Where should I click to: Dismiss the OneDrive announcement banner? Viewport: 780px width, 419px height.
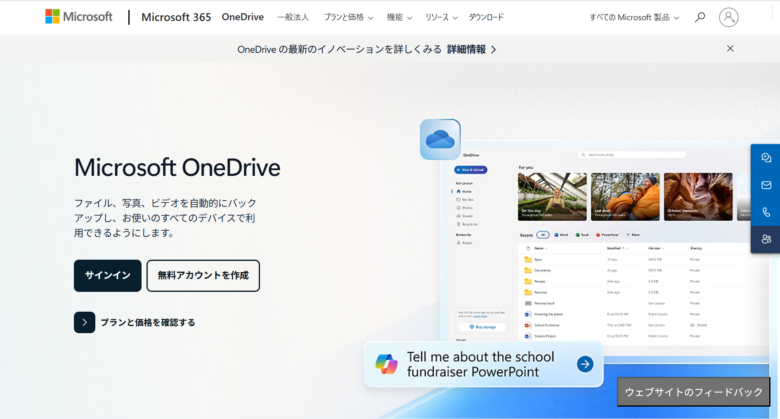[x=730, y=48]
